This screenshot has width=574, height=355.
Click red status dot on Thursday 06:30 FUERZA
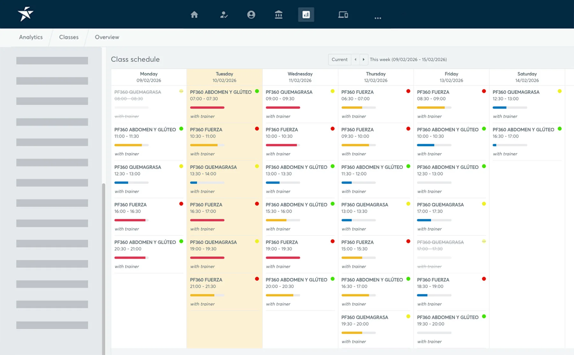point(408,91)
